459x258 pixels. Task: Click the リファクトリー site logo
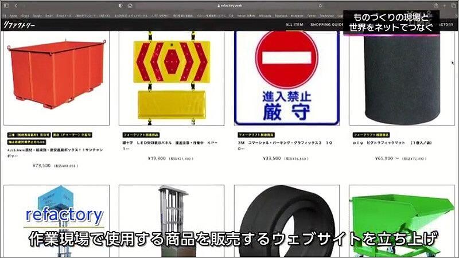point(20,25)
